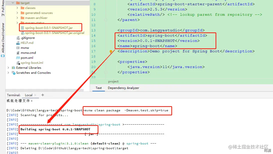Click the Scratches and Consoles icon

[x=13, y=73]
